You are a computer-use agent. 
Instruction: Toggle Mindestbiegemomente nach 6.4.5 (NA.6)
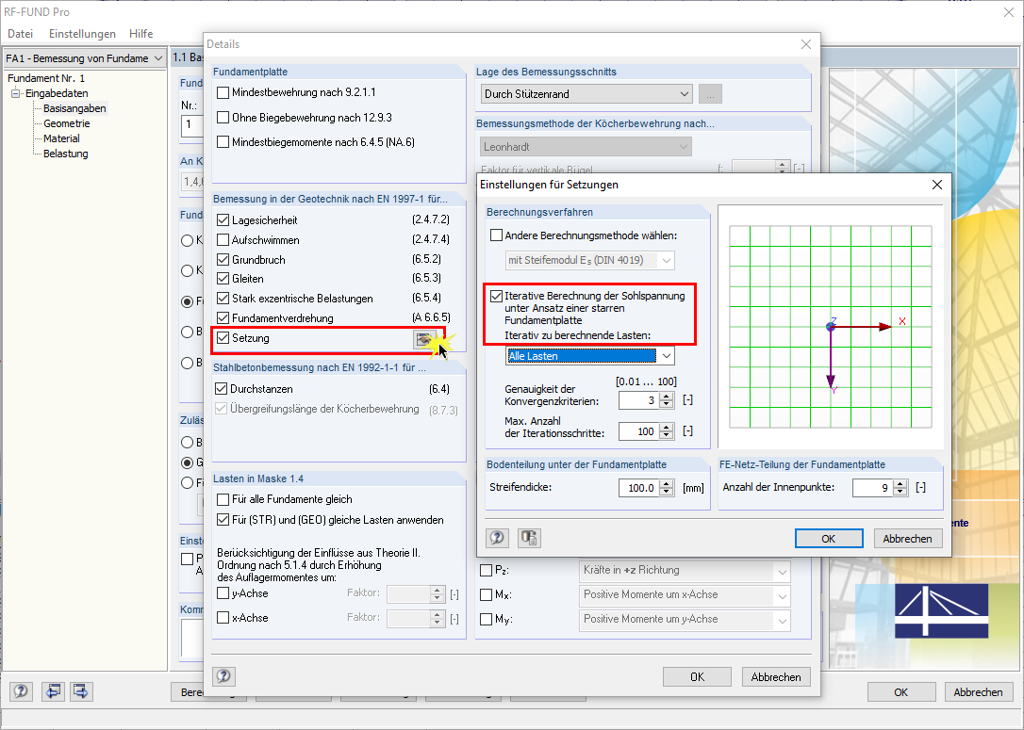(x=223, y=141)
